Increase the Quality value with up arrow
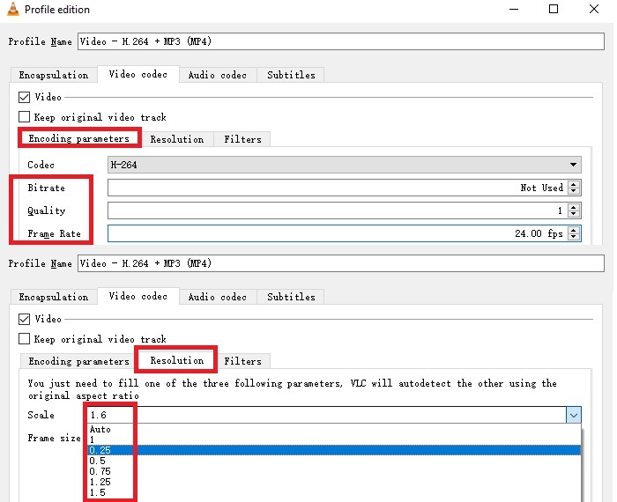 (574, 207)
